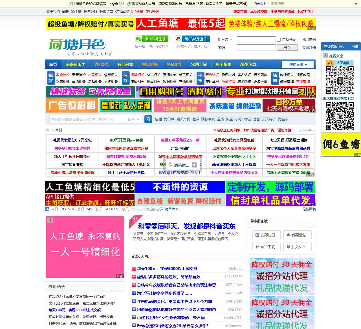Click the QQ penguin login button
Viewport: 361px width, 329px height.
click(192, 39)
